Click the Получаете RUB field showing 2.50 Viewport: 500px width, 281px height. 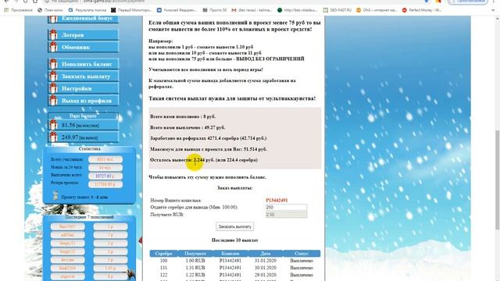point(286,215)
